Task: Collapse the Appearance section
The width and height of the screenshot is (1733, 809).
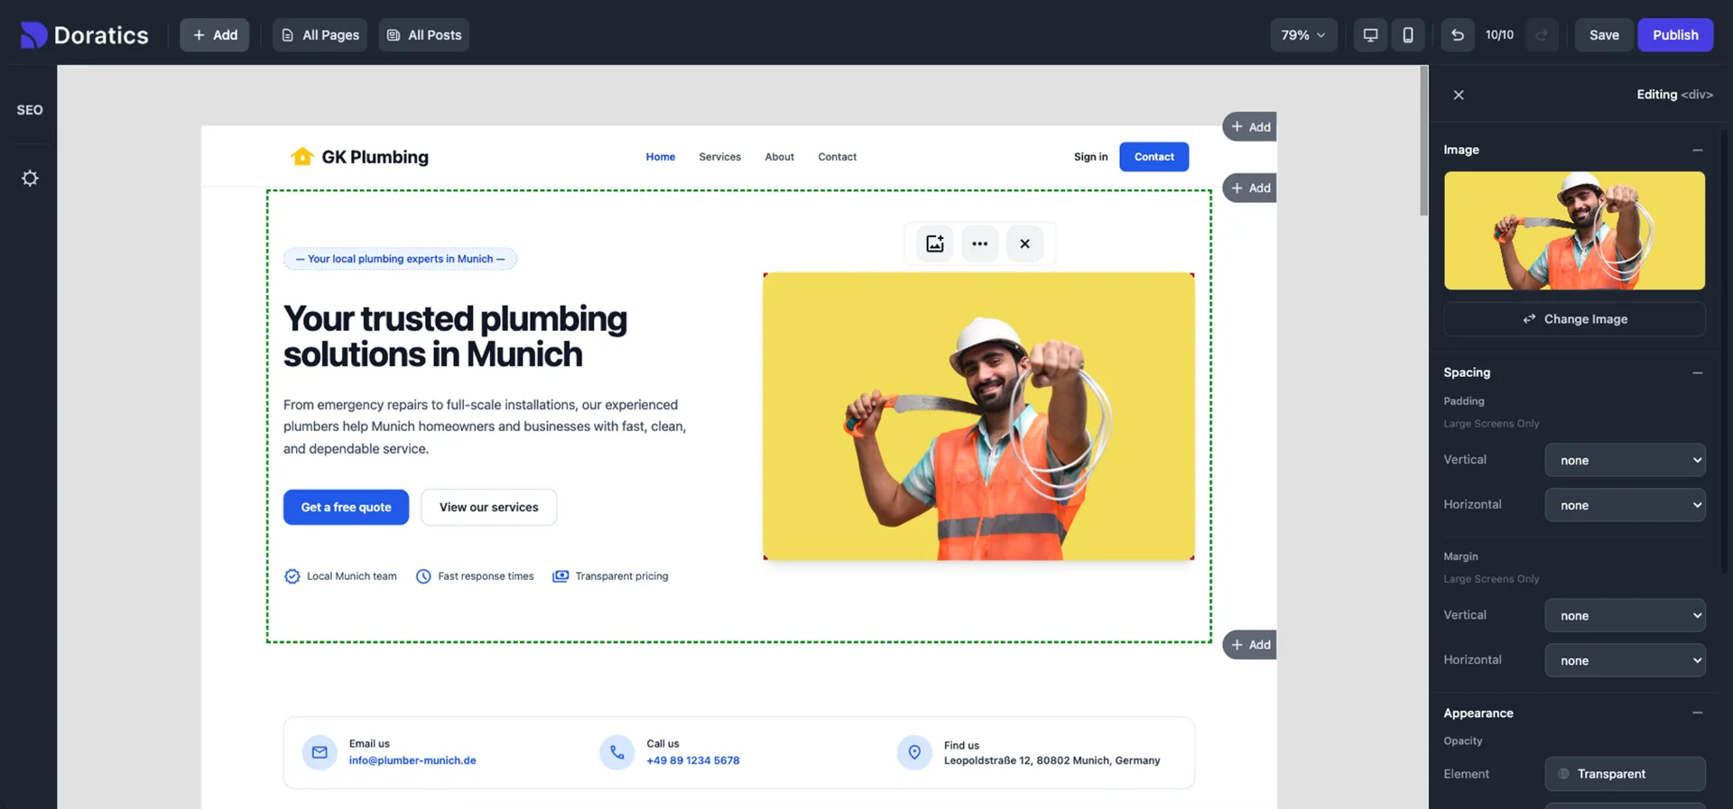Action: [1697, 712]
